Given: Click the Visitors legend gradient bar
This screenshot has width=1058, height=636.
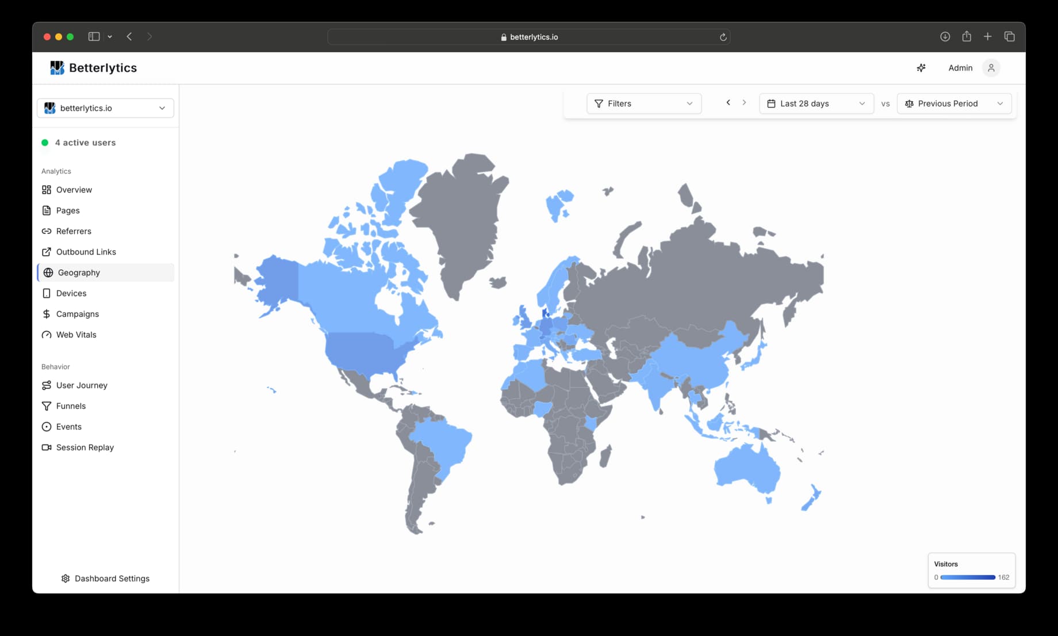Looking at the screenshot, I should tap(968, 577).
